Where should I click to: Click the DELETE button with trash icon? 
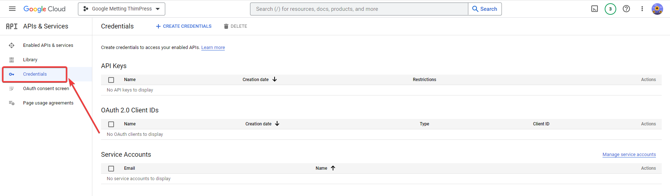click(235, 26)
